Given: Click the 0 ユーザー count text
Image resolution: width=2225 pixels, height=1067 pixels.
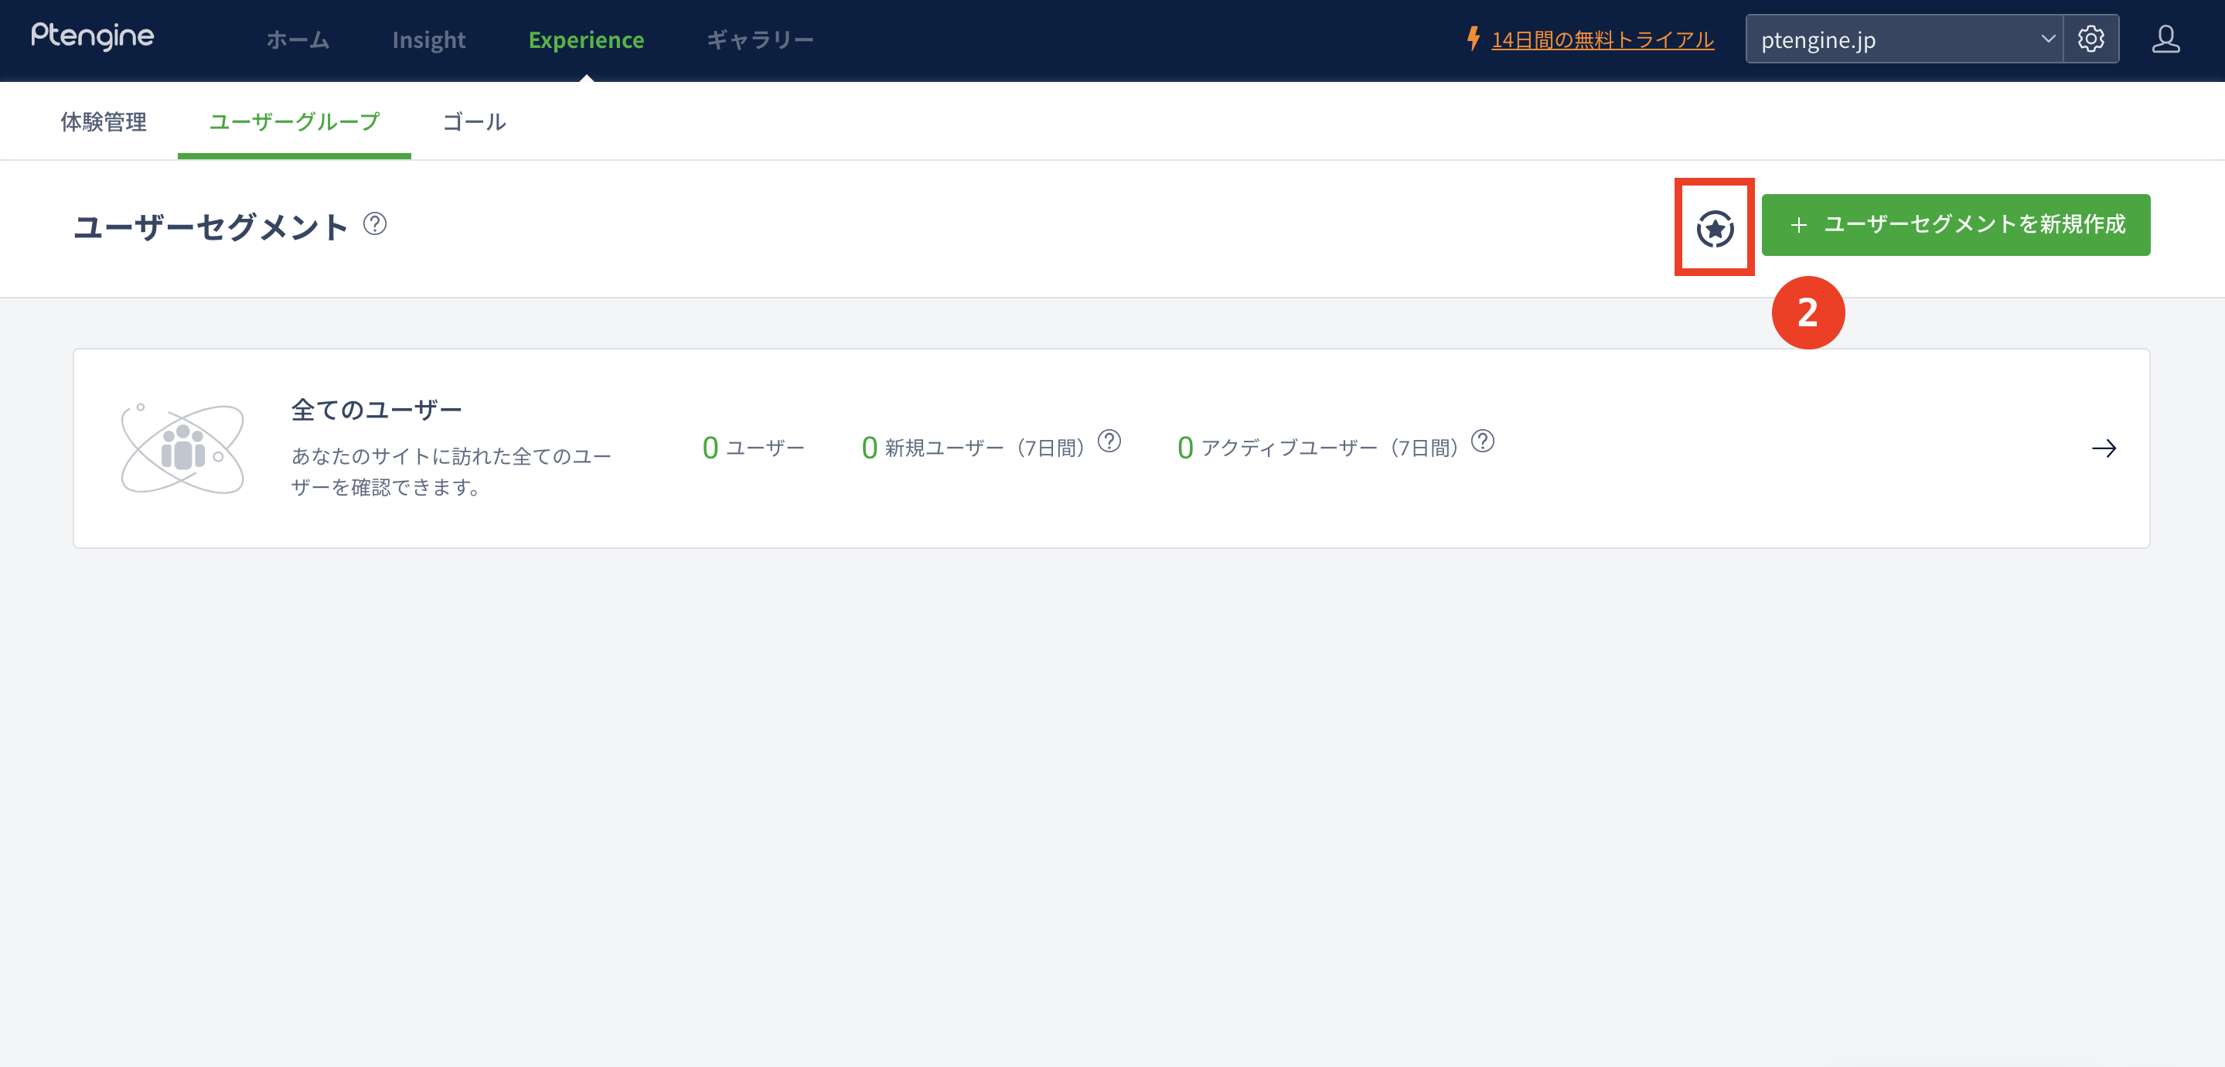Looking at the screenshot, I should [753, 448].
